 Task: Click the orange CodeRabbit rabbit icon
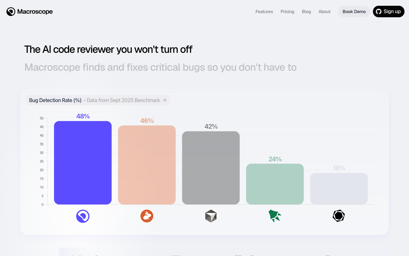point(147,216)
